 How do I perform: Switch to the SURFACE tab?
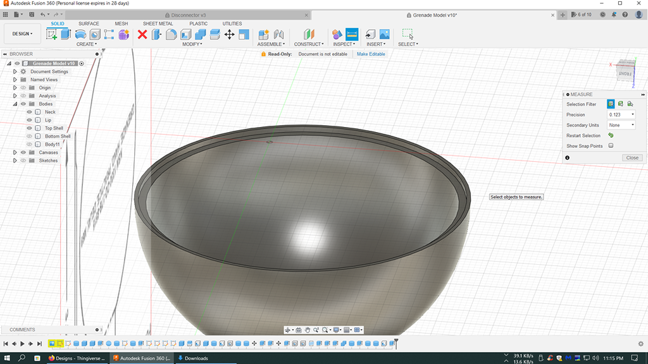click(89, 23)
